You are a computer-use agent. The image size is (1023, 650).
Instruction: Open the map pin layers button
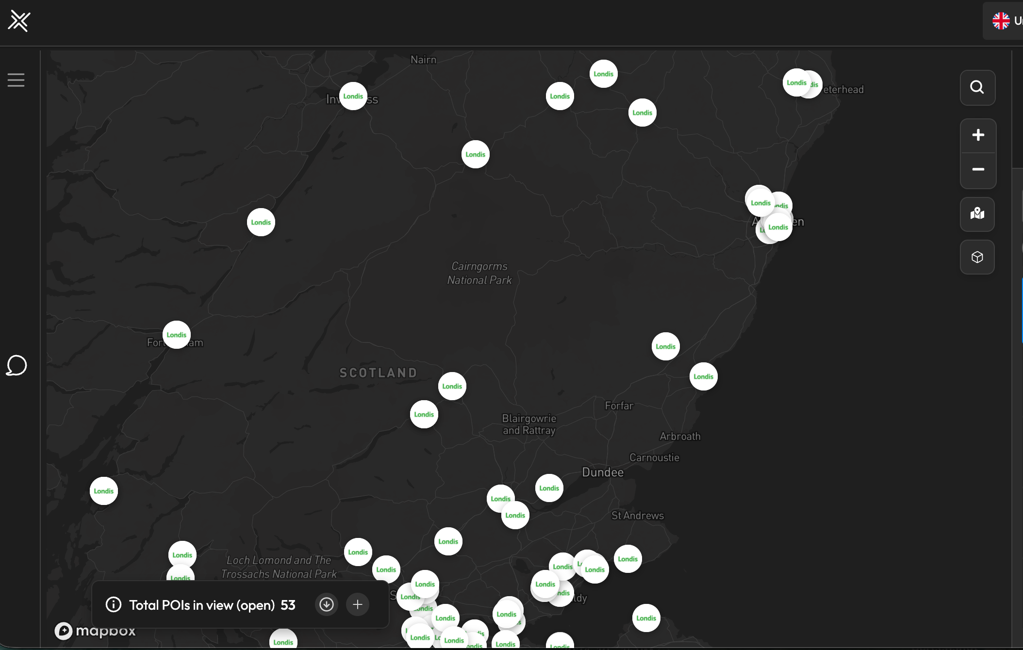tap(977, 214)
